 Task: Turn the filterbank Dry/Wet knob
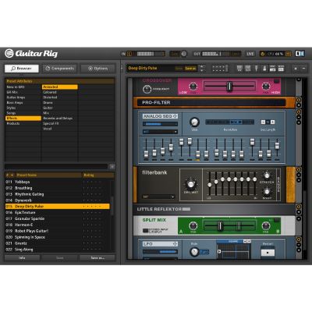[191, 184]
